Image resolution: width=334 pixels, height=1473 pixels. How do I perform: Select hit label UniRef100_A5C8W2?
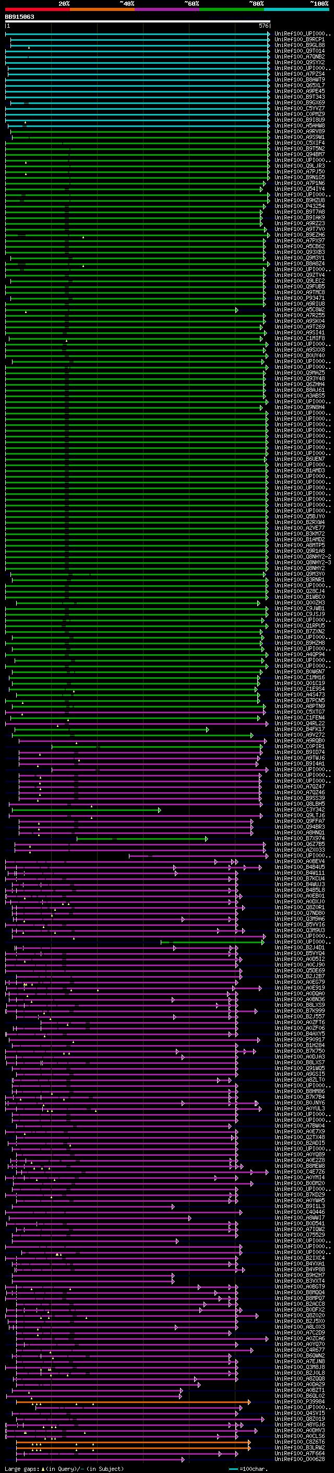pyautogui.click(x=299, y=309)
